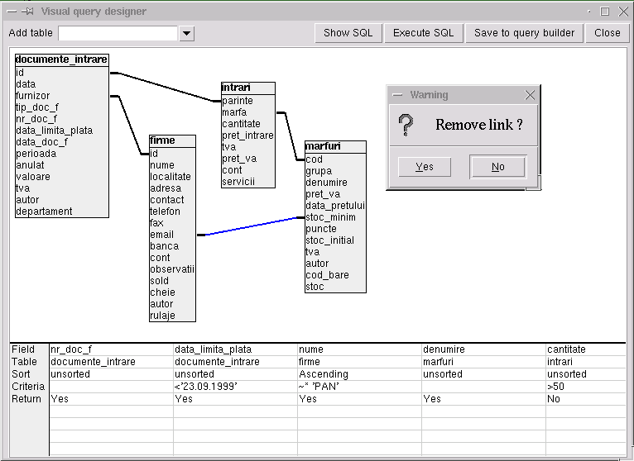This screenshot has height=461, width=634.
Task: Dismiss Warning dialog with its X icon
Action: coord(530,95)
